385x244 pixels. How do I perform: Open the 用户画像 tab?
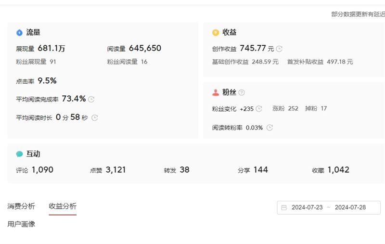(21, 224)
